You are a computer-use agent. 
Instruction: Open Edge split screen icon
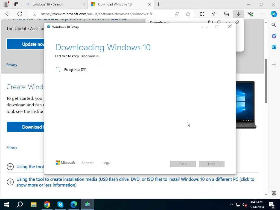202,14
